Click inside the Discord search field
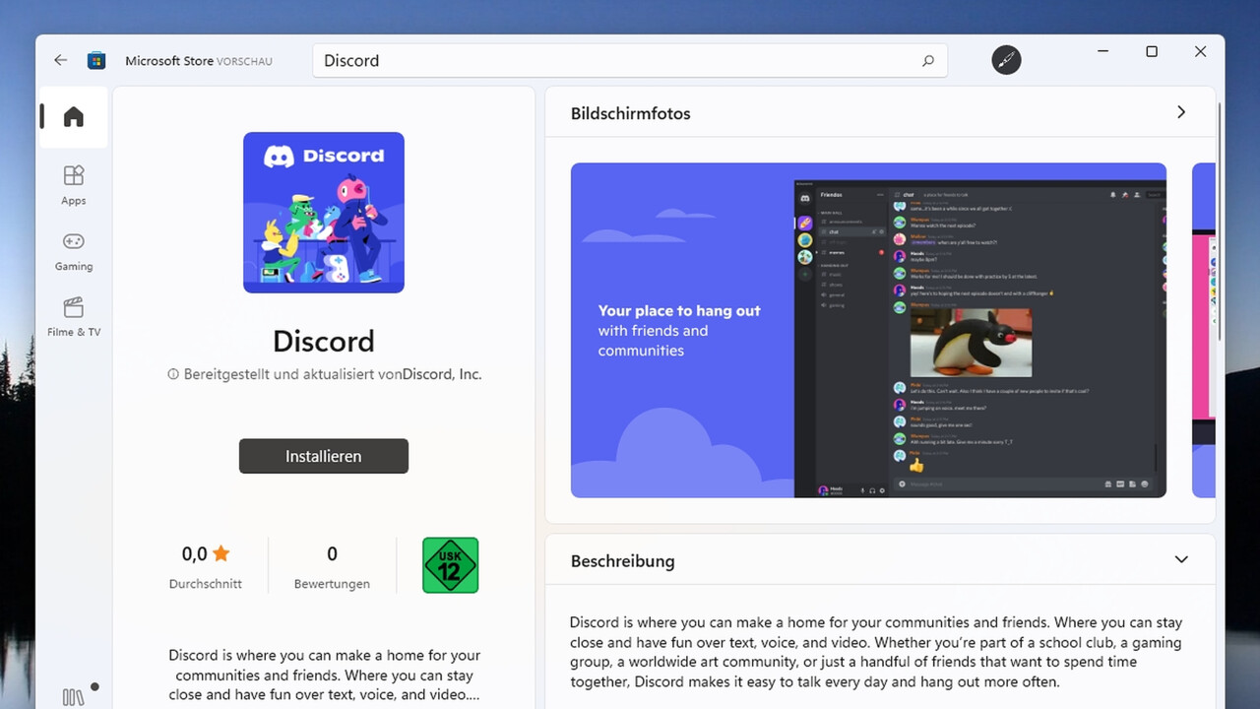Image resolution: width=1260 pixels, height=709 pixels. [630, 60]
